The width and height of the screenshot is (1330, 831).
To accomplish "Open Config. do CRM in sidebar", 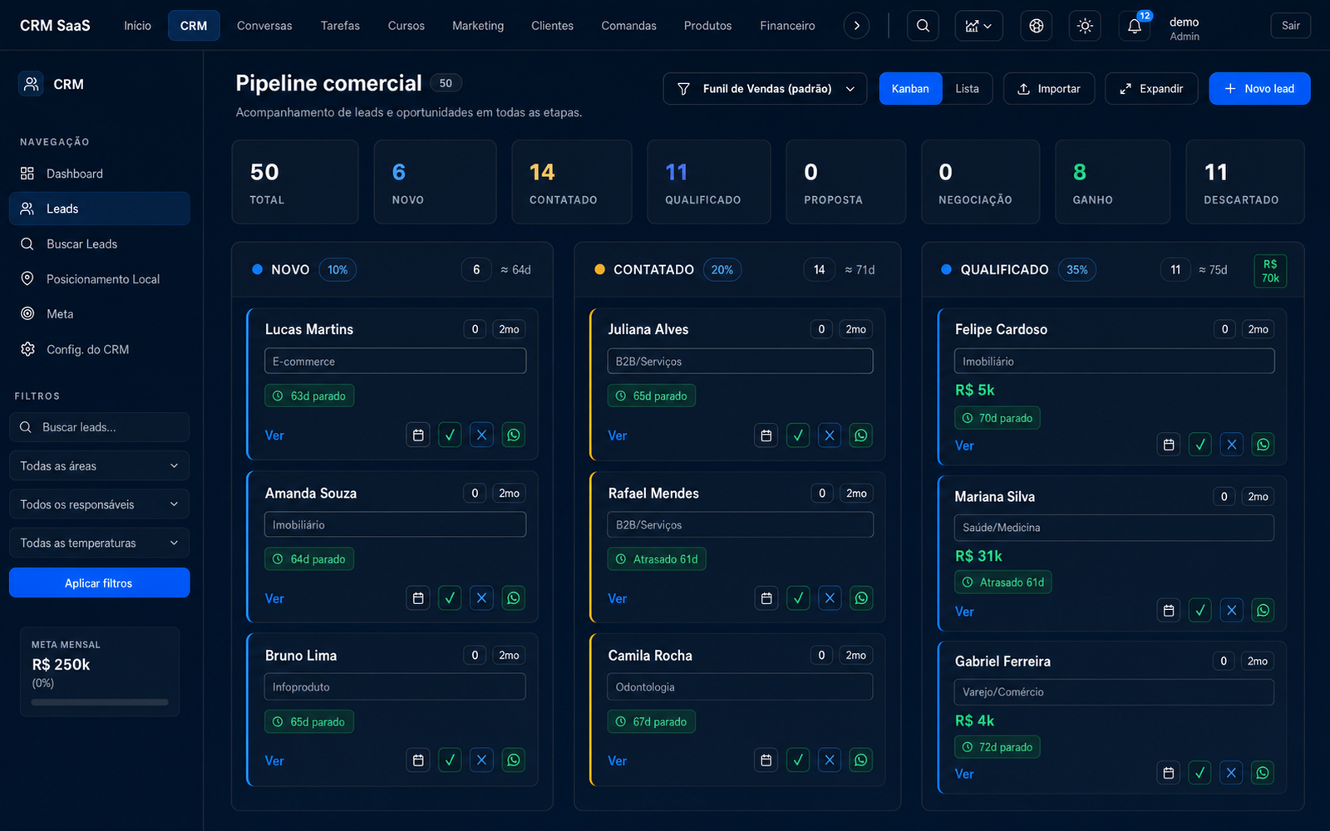I will coord(99,349).
